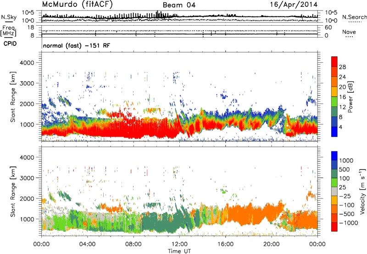Click the Power [dB] colorbar title
Viewport: 367px width, 254px height.
coord(350,97)
